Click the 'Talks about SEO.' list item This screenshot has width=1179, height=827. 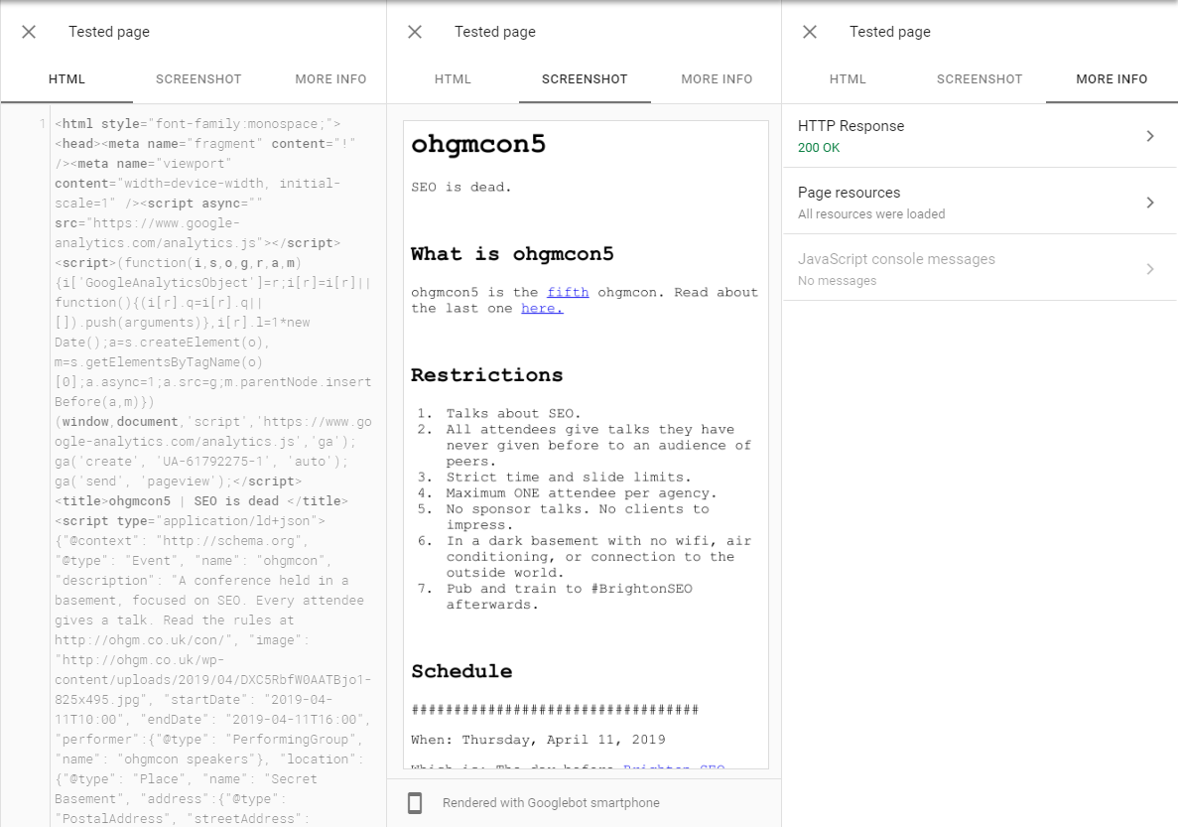point(513,413)
